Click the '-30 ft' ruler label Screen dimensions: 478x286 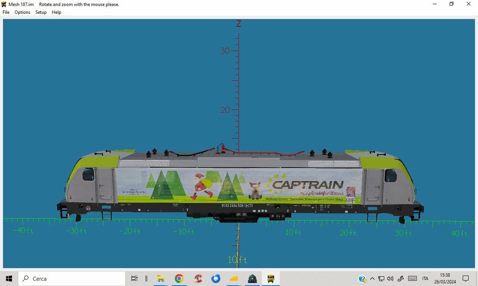[76, 231]
